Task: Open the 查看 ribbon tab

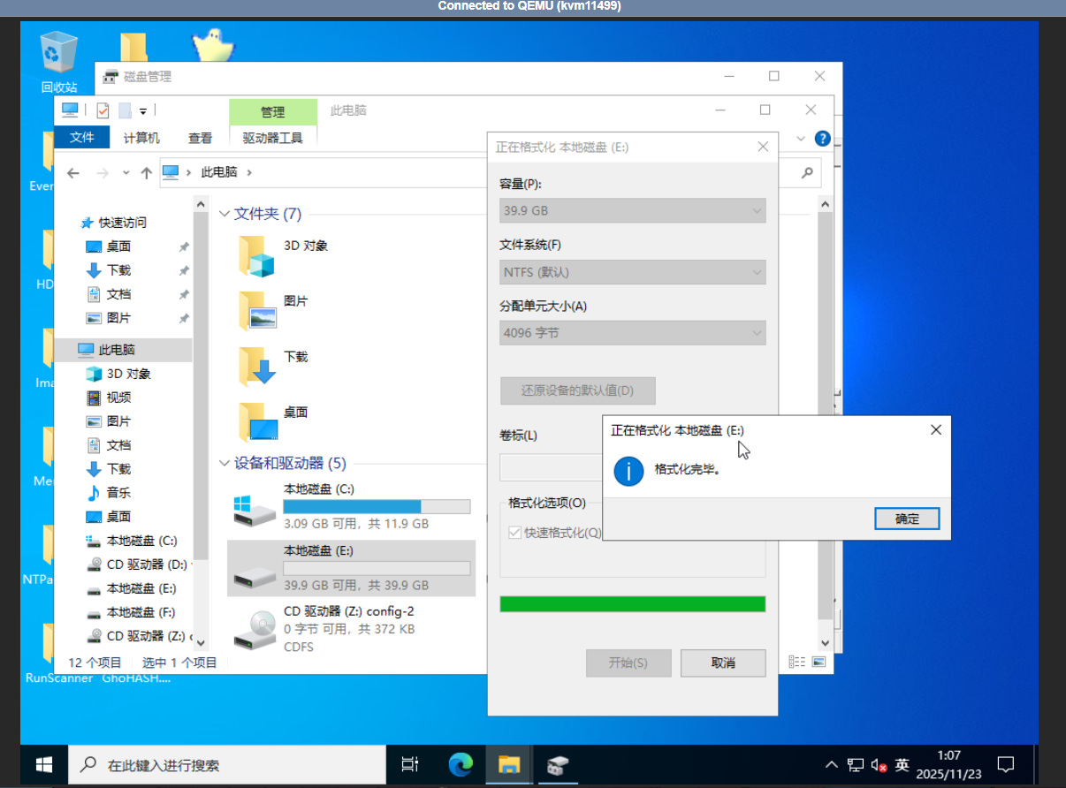Action: pos(201,138)
